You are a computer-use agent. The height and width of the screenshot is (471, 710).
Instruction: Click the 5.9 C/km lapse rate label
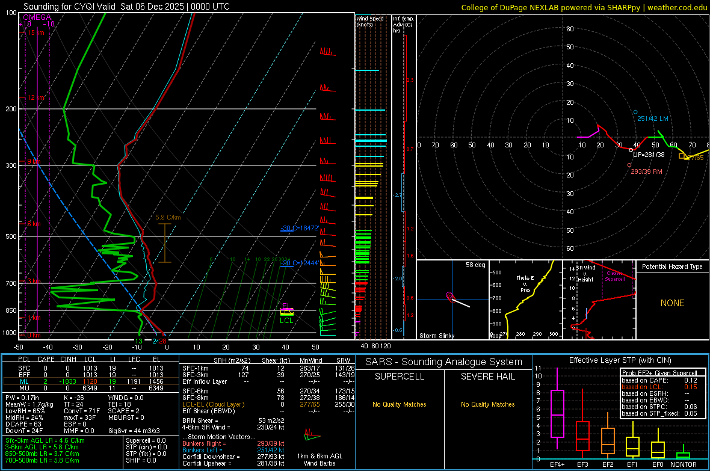pos(168,217)
